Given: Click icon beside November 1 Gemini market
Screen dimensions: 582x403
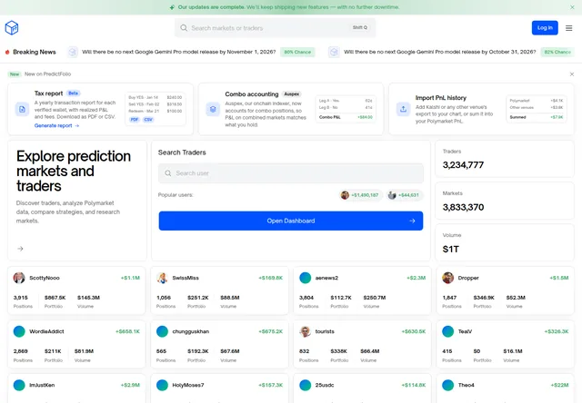Looking at the screenshot, I should pos(73,52).
